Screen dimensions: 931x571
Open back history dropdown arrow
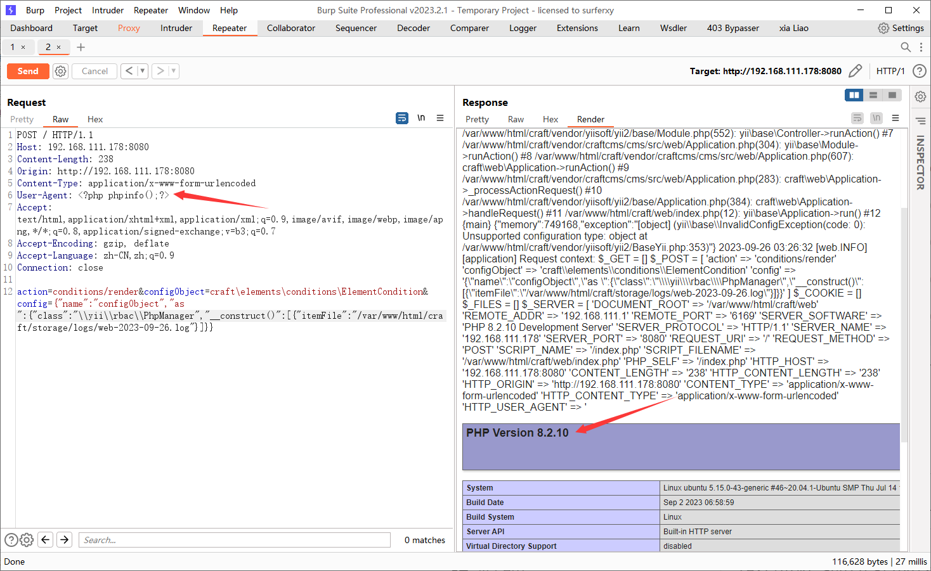tap(143, 71)
